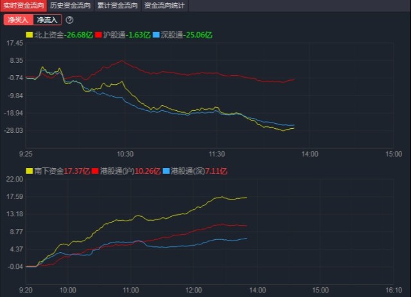Click the 深股通 -25.06亿 legend label
This screenshot has height=297, width=411.
(x=189, y=34)
